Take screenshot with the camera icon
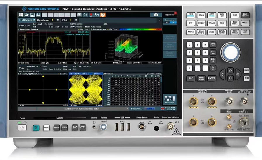 click(156, 15)
